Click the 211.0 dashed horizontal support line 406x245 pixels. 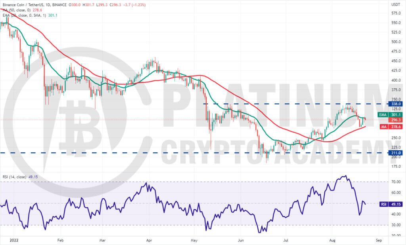[194, 153]
